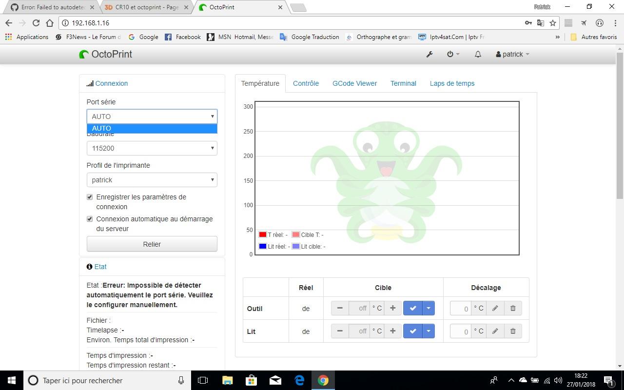Image resolution: width=624 pixels, height=390 pixels.
Task: Open the patrick user menu
Action: tap(512, 54)
